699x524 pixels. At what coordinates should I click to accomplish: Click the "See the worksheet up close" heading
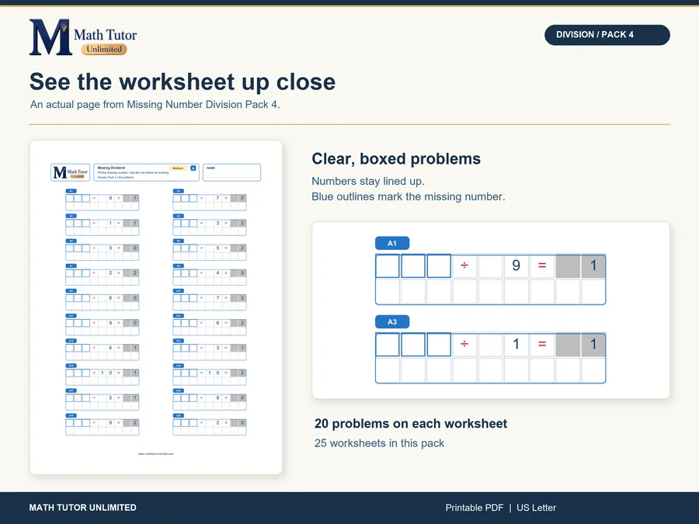183,82
